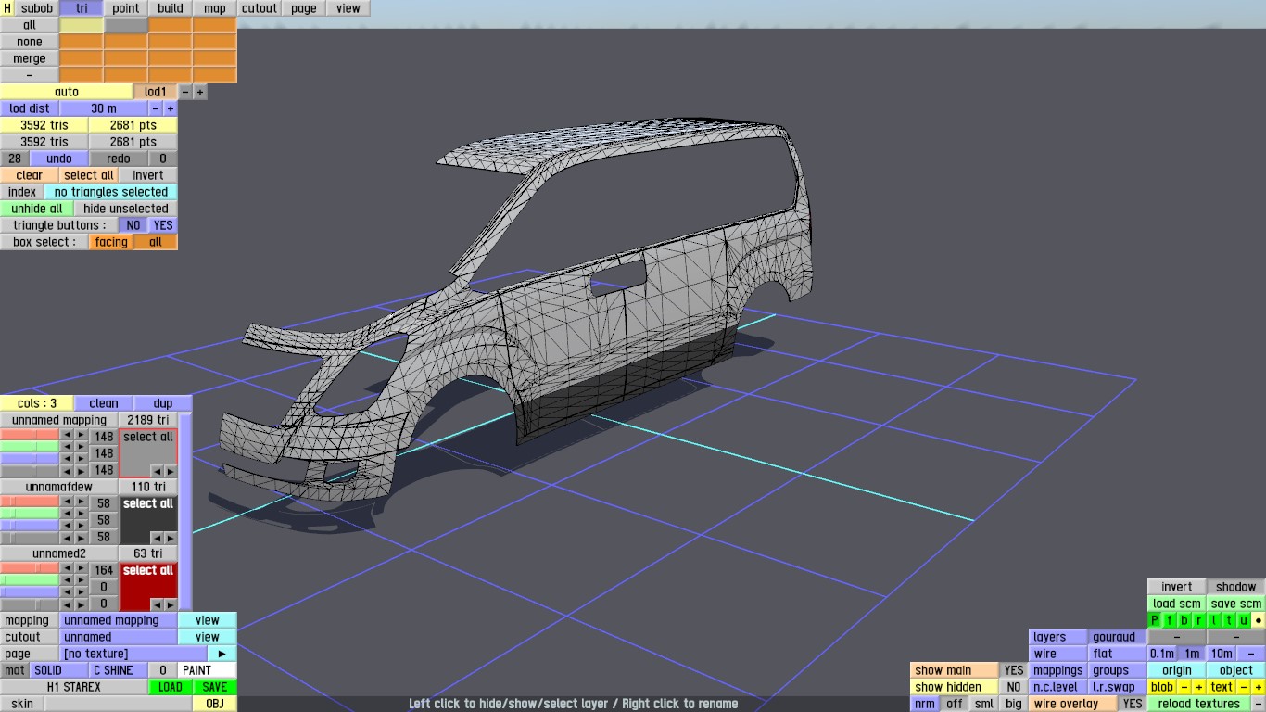Click the right arrow on unnamed mapping's red row
Image resolution: width=1266 pixels, height=712 pixels.
point(82,435)
